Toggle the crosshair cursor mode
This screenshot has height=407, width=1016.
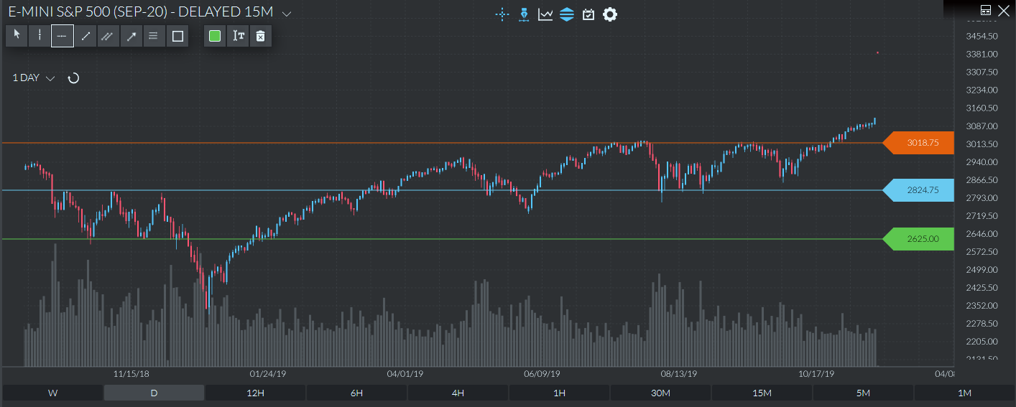[x=502, y=14]
